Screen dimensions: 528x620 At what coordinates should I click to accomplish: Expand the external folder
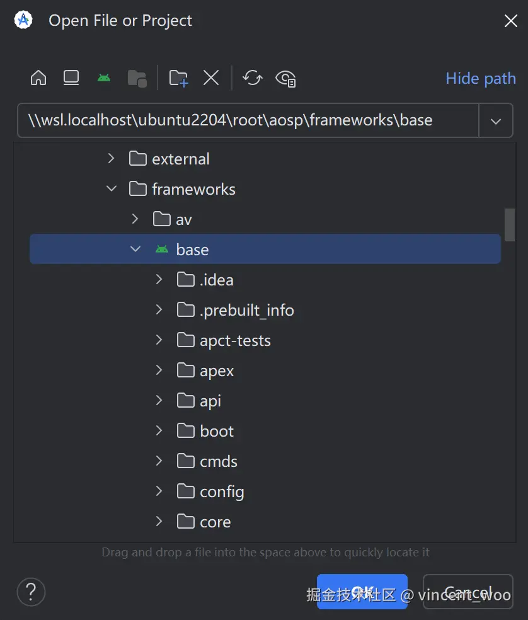(112, 159)
